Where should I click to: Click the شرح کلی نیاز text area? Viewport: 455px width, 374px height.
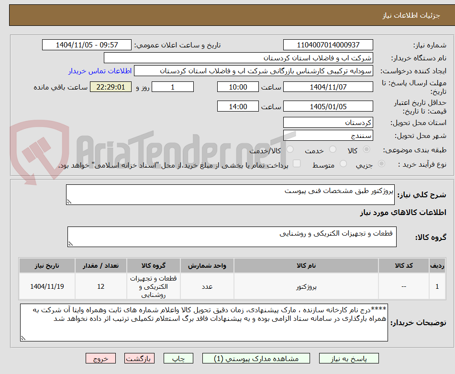(230, 194)
